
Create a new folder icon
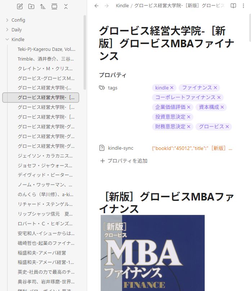pyautogui.click(x=31, y=6)
